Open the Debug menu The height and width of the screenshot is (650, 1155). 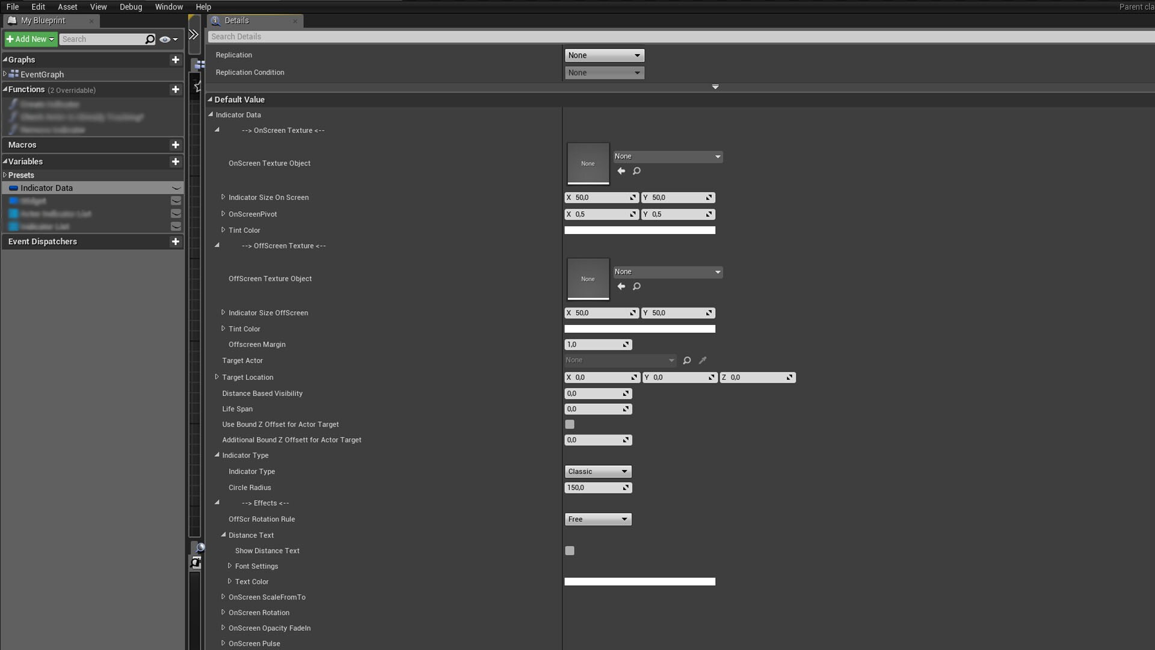pyautogui.click(x=131, y=7)
